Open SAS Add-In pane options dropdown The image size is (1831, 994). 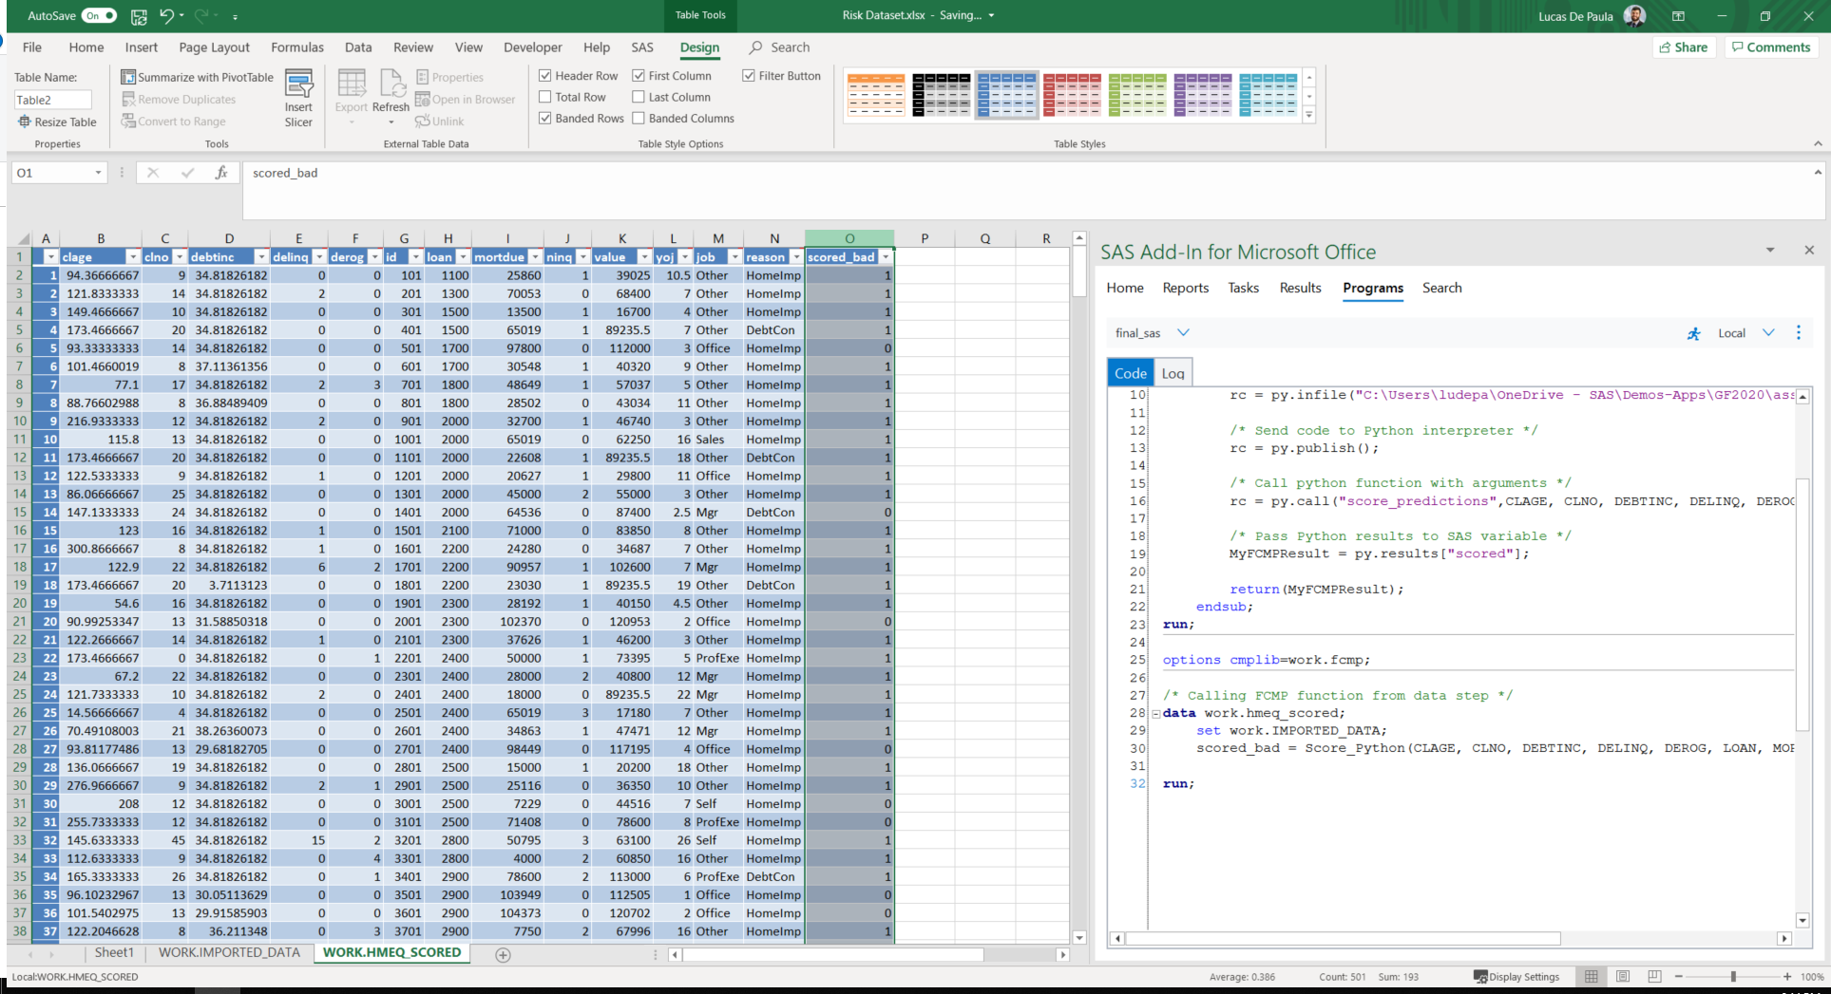point(1770,251)
